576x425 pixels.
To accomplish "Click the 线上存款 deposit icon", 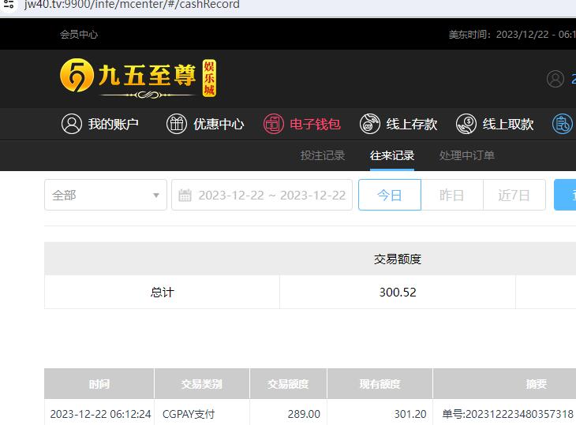I will [x=370, y=124].
